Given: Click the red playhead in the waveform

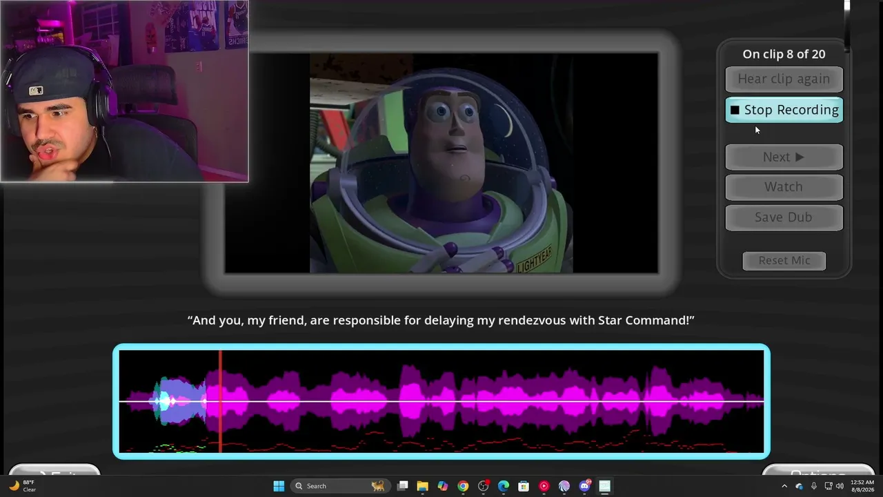Looking at the screenshot, I should click(x=220, y=401).
